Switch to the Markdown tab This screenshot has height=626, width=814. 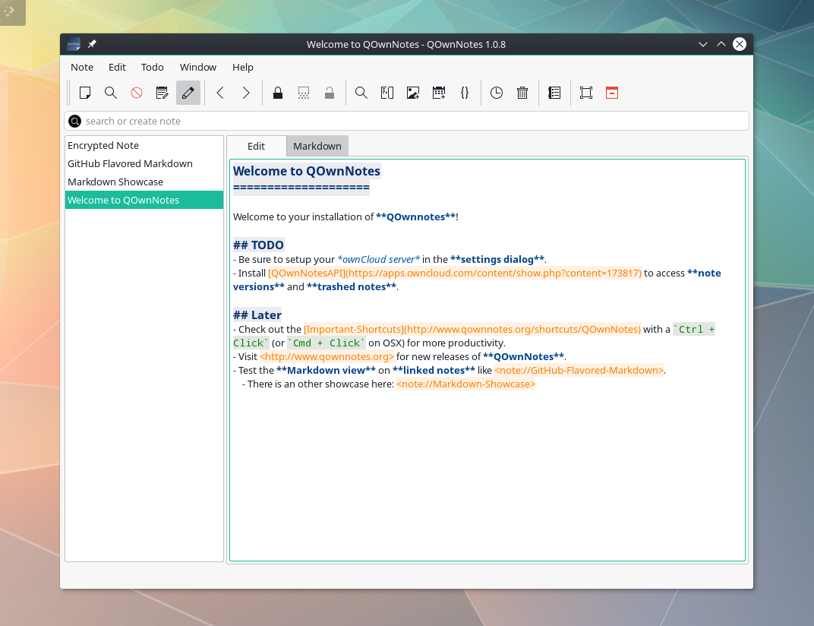(317, 146)
